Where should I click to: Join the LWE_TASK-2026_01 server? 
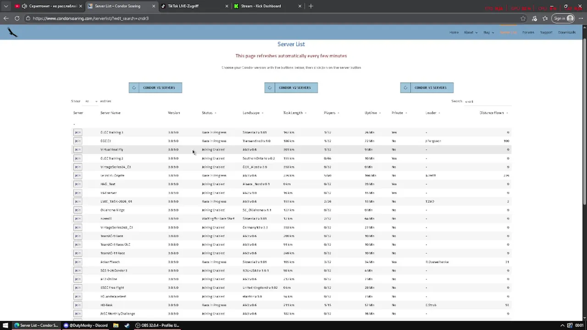[78, 201]
